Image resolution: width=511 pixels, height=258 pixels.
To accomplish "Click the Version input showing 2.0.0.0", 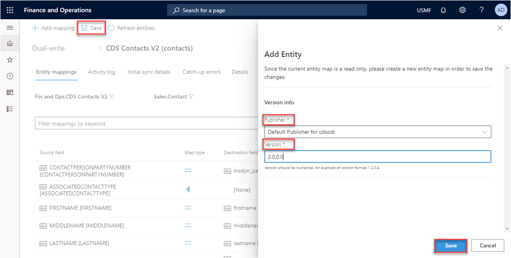I will tap(378, 156).
